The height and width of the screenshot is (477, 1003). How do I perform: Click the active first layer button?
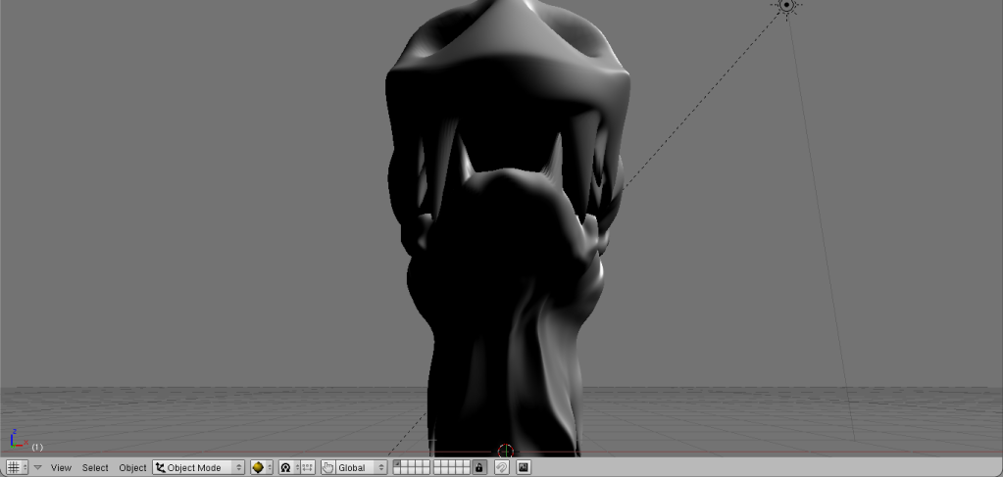point(397,464)
